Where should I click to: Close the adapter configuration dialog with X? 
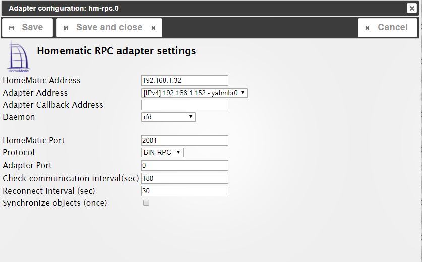tap(411, 8)
